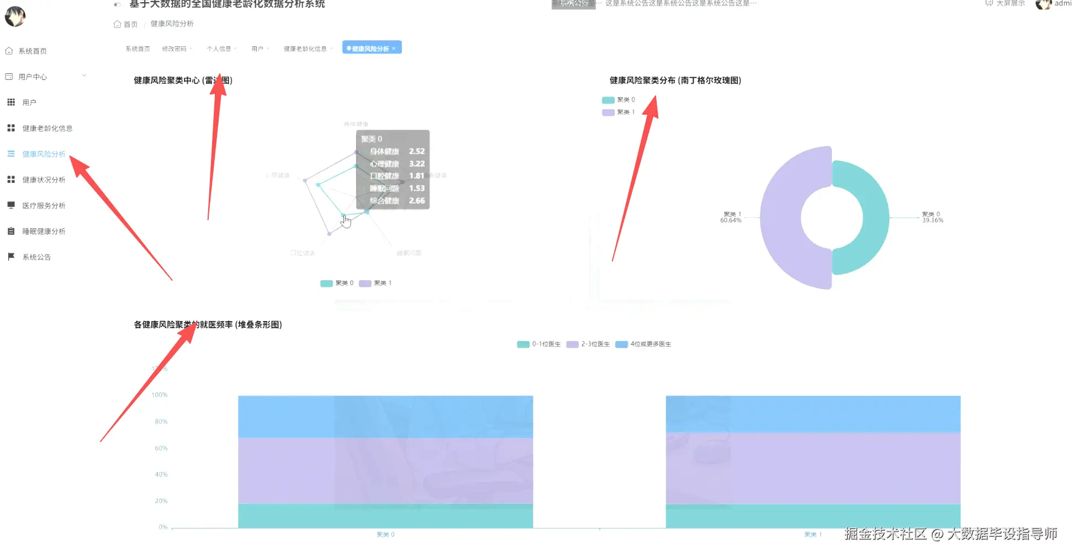Click the grid icon beside 用户

pyautogui.click(x=11, y=102)
